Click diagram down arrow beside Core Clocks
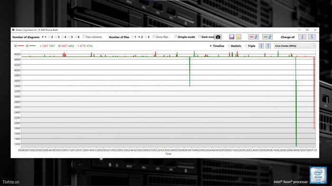The width and height of the screenshot is (332, 186). click(268, 46)
